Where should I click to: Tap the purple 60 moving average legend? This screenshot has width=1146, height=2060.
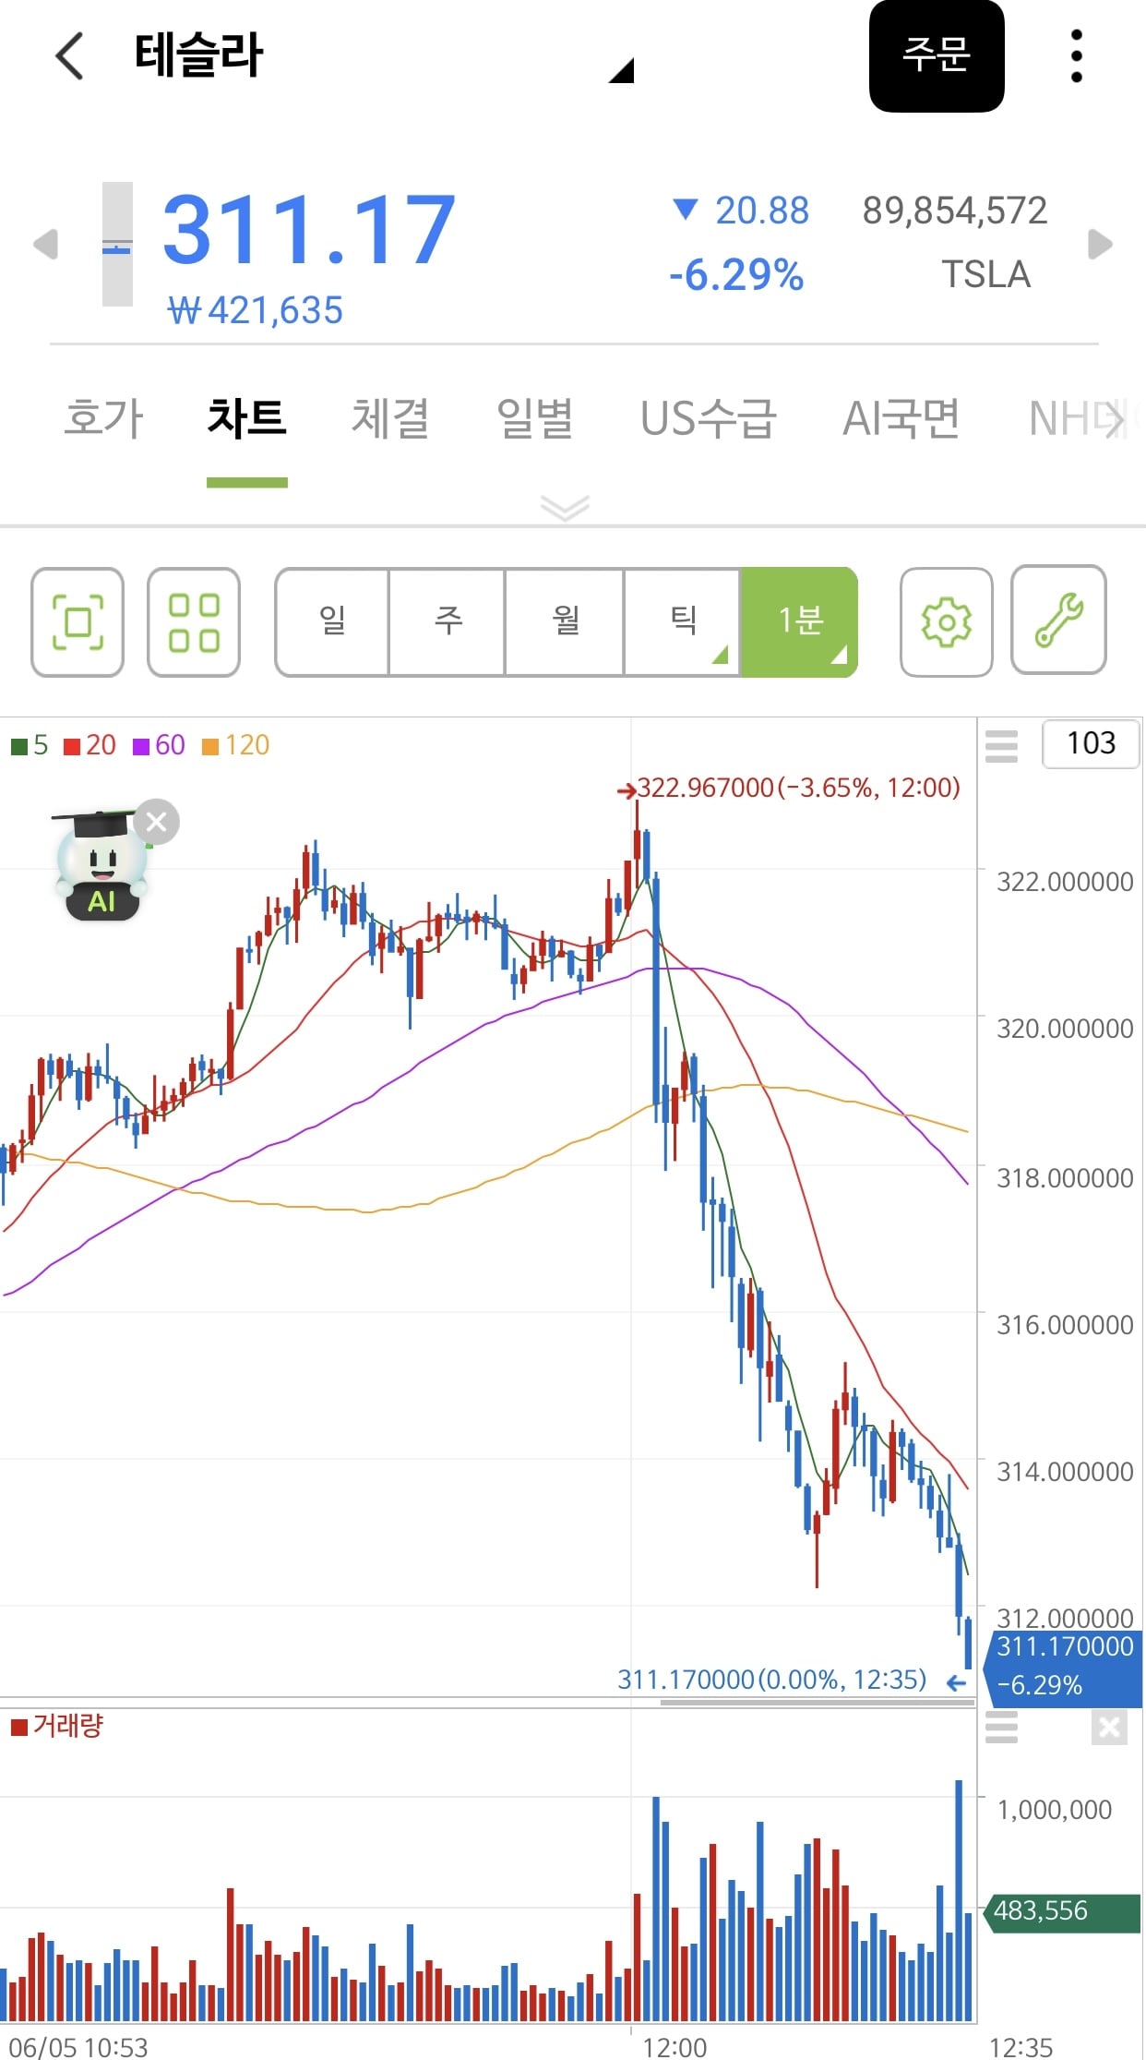(159, 745)
